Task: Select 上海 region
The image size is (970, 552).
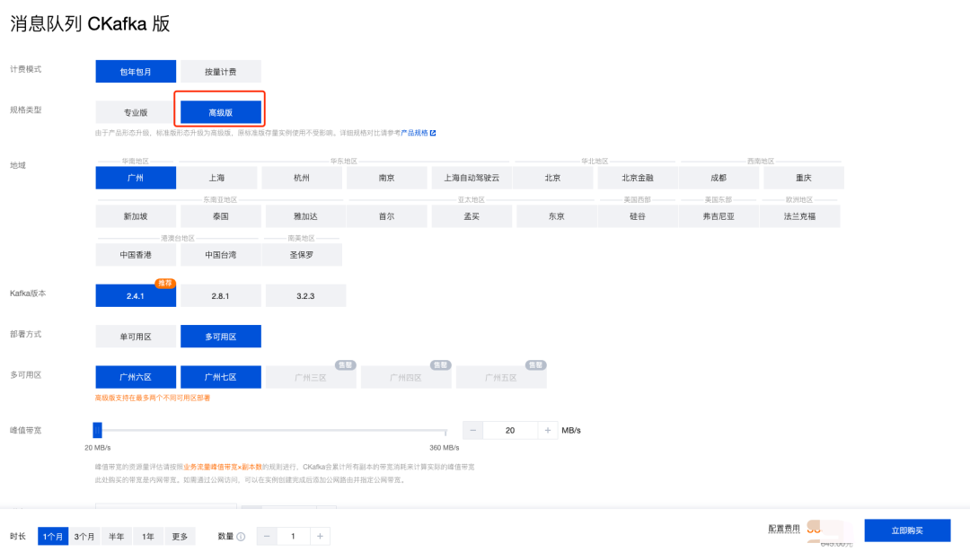Action: [x=216, y=178]
